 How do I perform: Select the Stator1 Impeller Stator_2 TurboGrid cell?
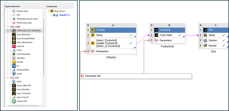[x=113, y=43]
